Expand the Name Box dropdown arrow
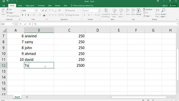This screenshot has height=101, width=179. pyautogui.click(x=13, y=24)
